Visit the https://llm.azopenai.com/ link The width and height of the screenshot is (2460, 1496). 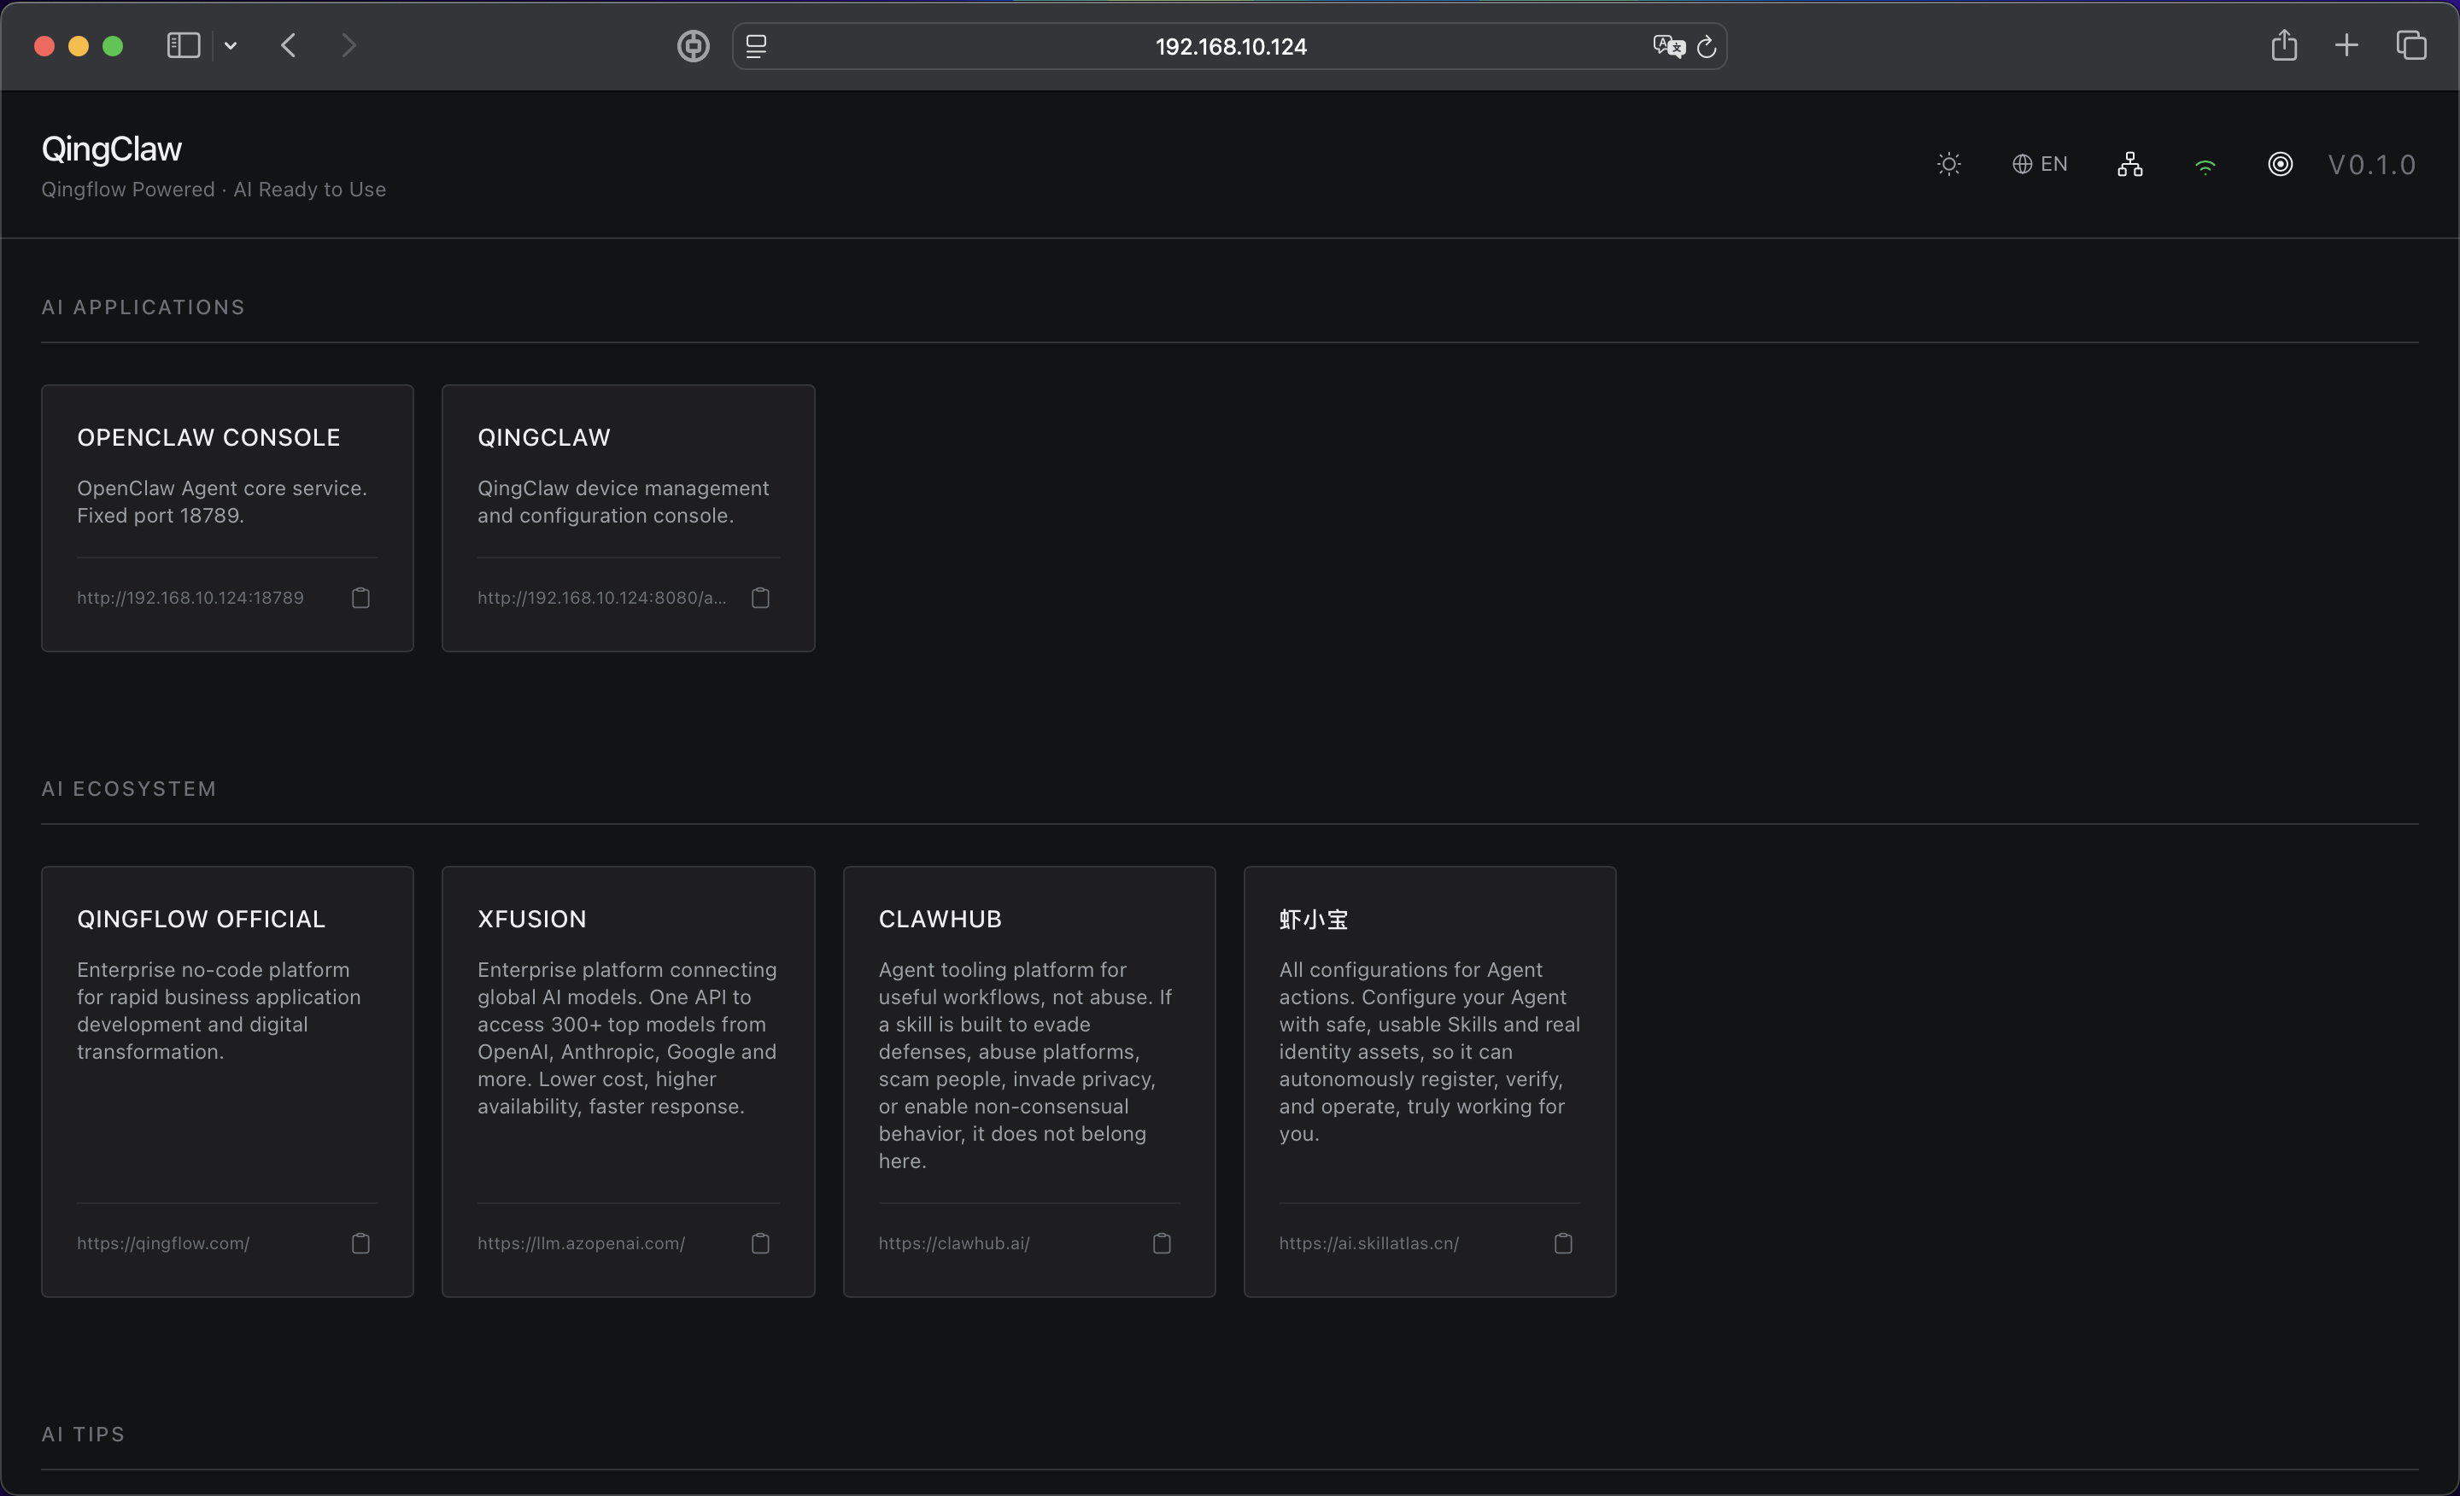581,1243
